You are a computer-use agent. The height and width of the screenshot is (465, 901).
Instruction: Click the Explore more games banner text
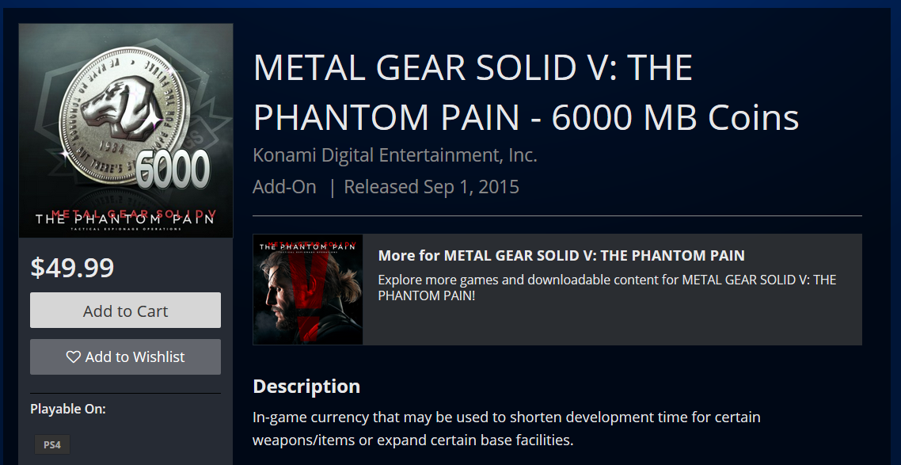pyautogui.click(x=606, y=288)
